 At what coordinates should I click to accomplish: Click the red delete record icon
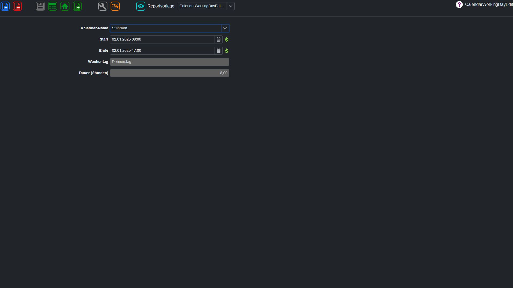[17, 6]
